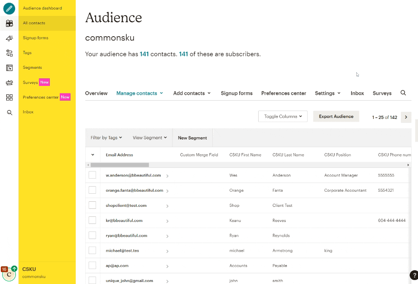Select the checkbox beside ap@ap.com
Image resolution: width=418 pixels, height=284 pixels.
pyautogui.click(x=92, y=265)
